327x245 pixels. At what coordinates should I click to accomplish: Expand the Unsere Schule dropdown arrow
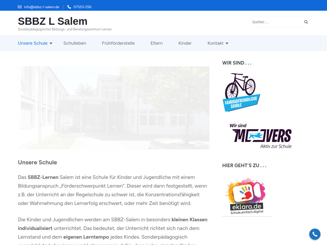click(x=51, y=43)
